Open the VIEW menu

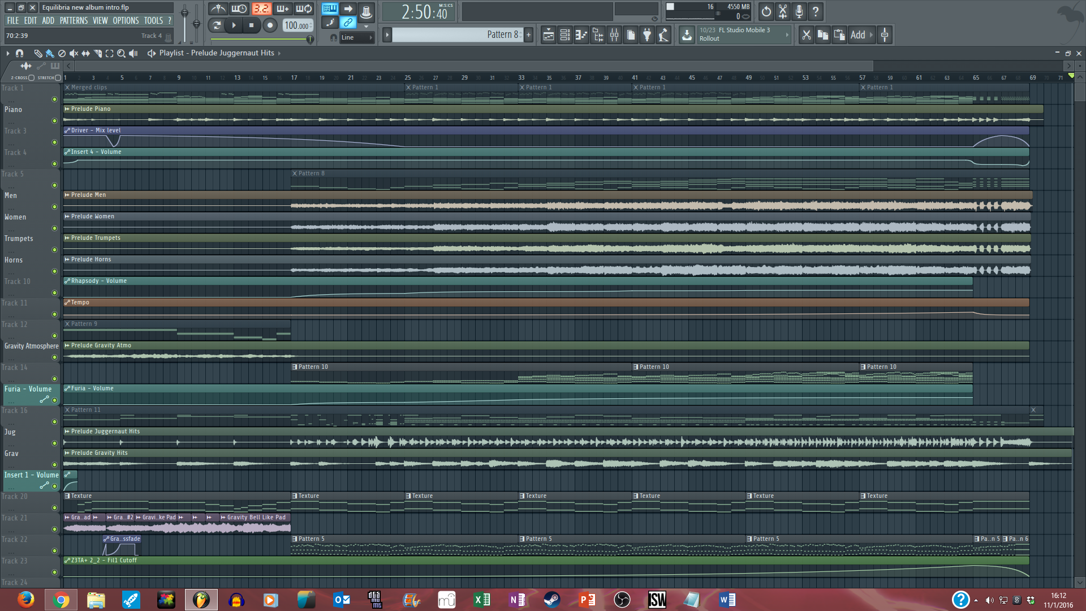pos(100,20)
